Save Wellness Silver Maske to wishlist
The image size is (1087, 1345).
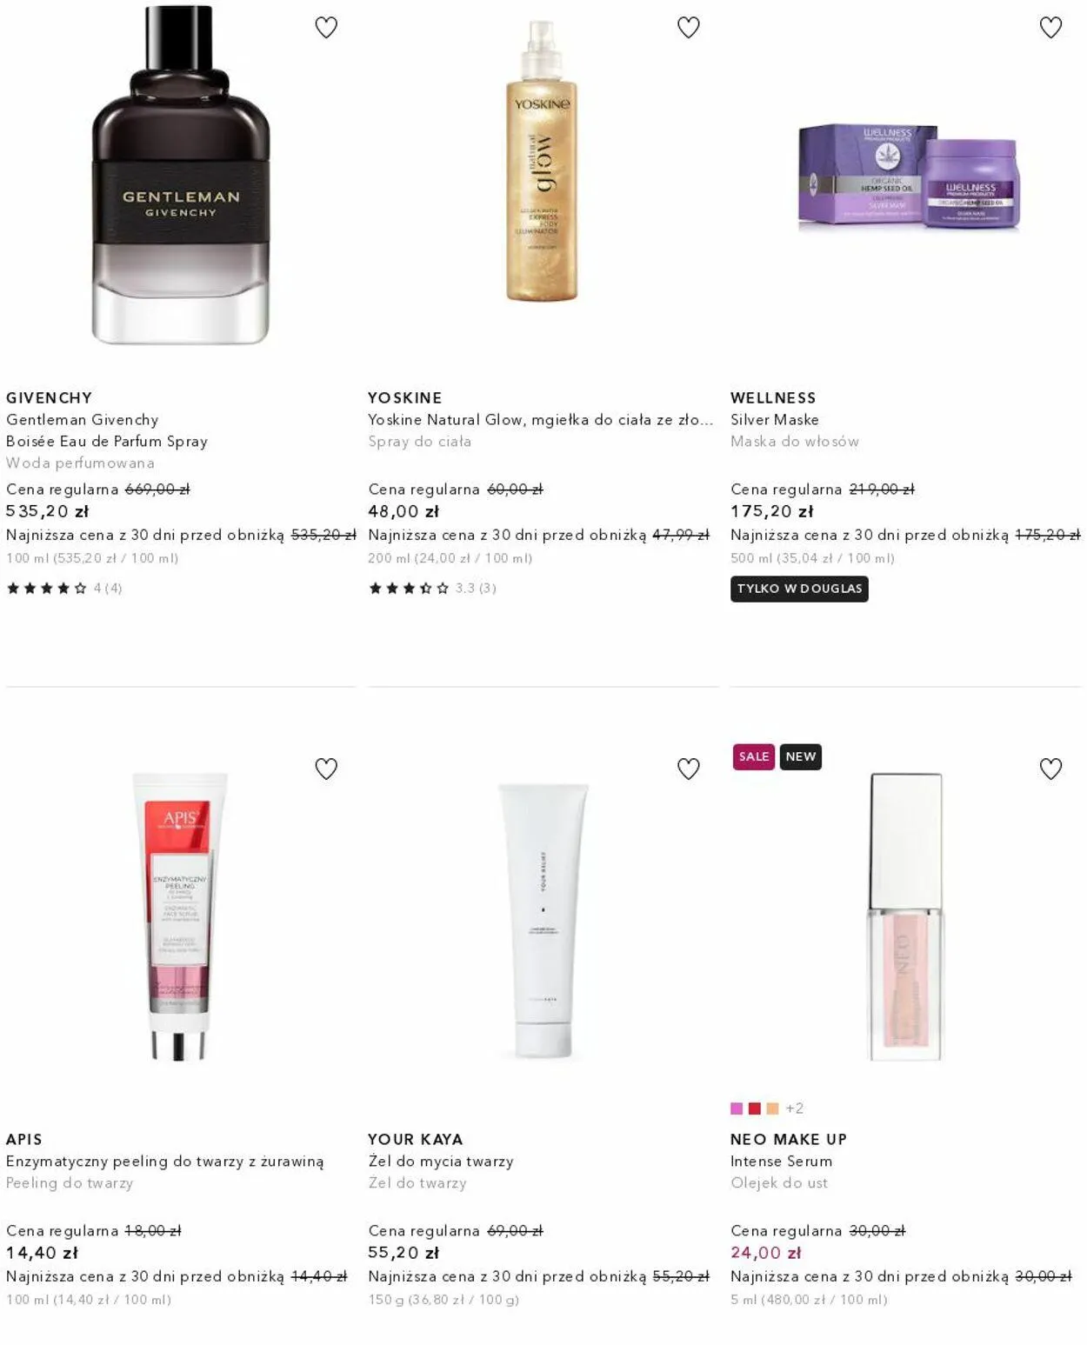coord(1051,28)
